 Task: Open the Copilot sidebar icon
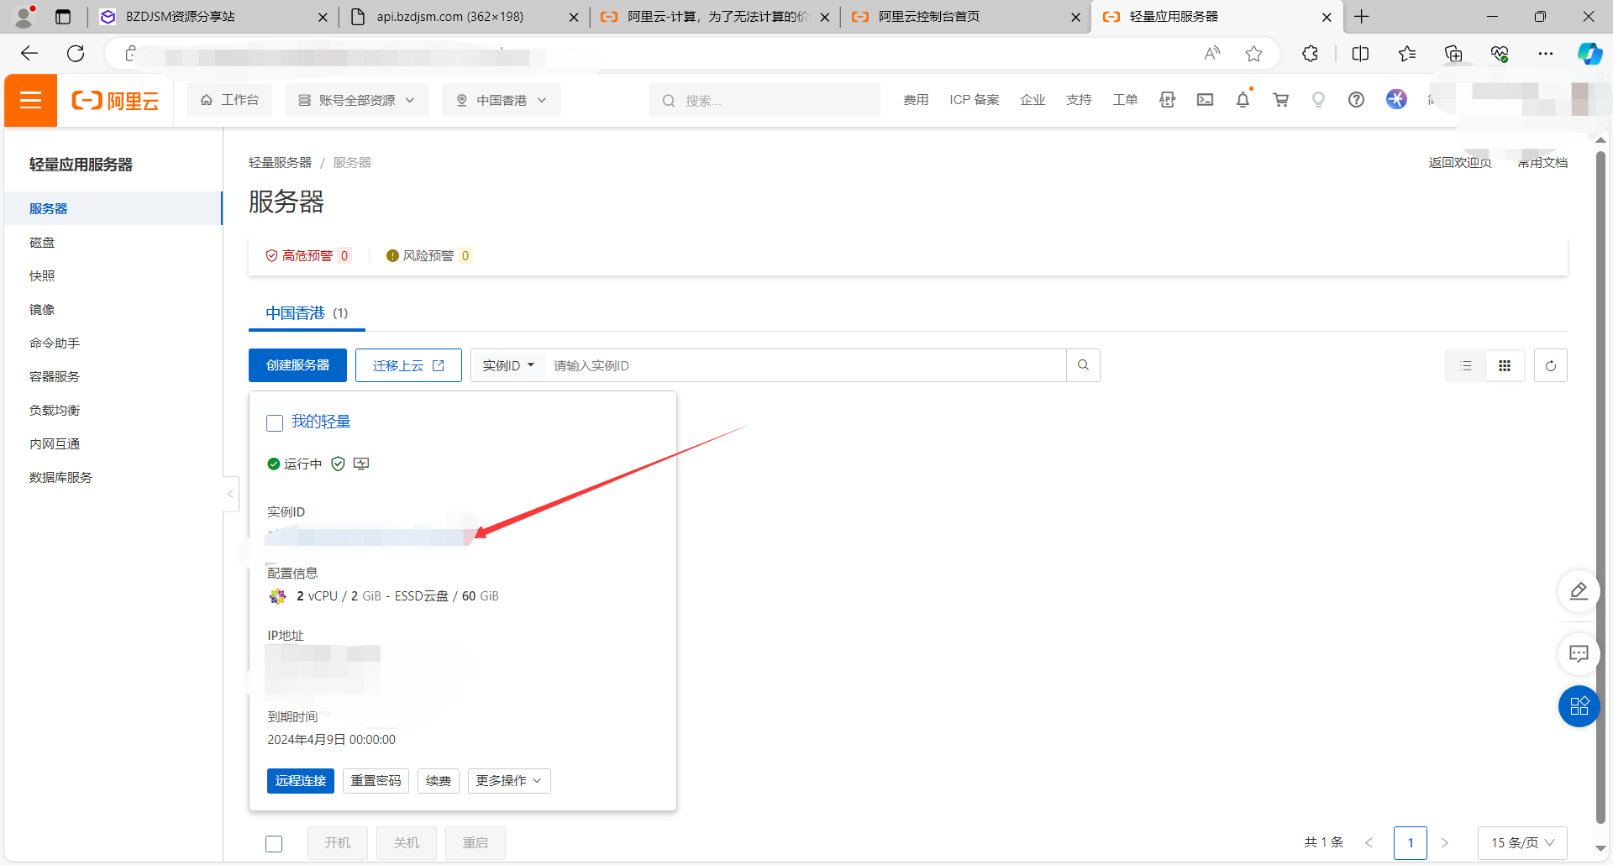tap(1589, 54)
